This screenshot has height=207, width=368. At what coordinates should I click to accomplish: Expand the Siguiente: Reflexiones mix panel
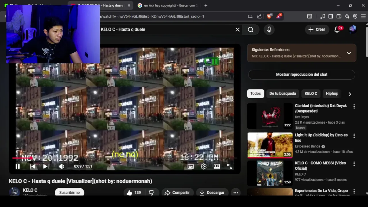349,53
